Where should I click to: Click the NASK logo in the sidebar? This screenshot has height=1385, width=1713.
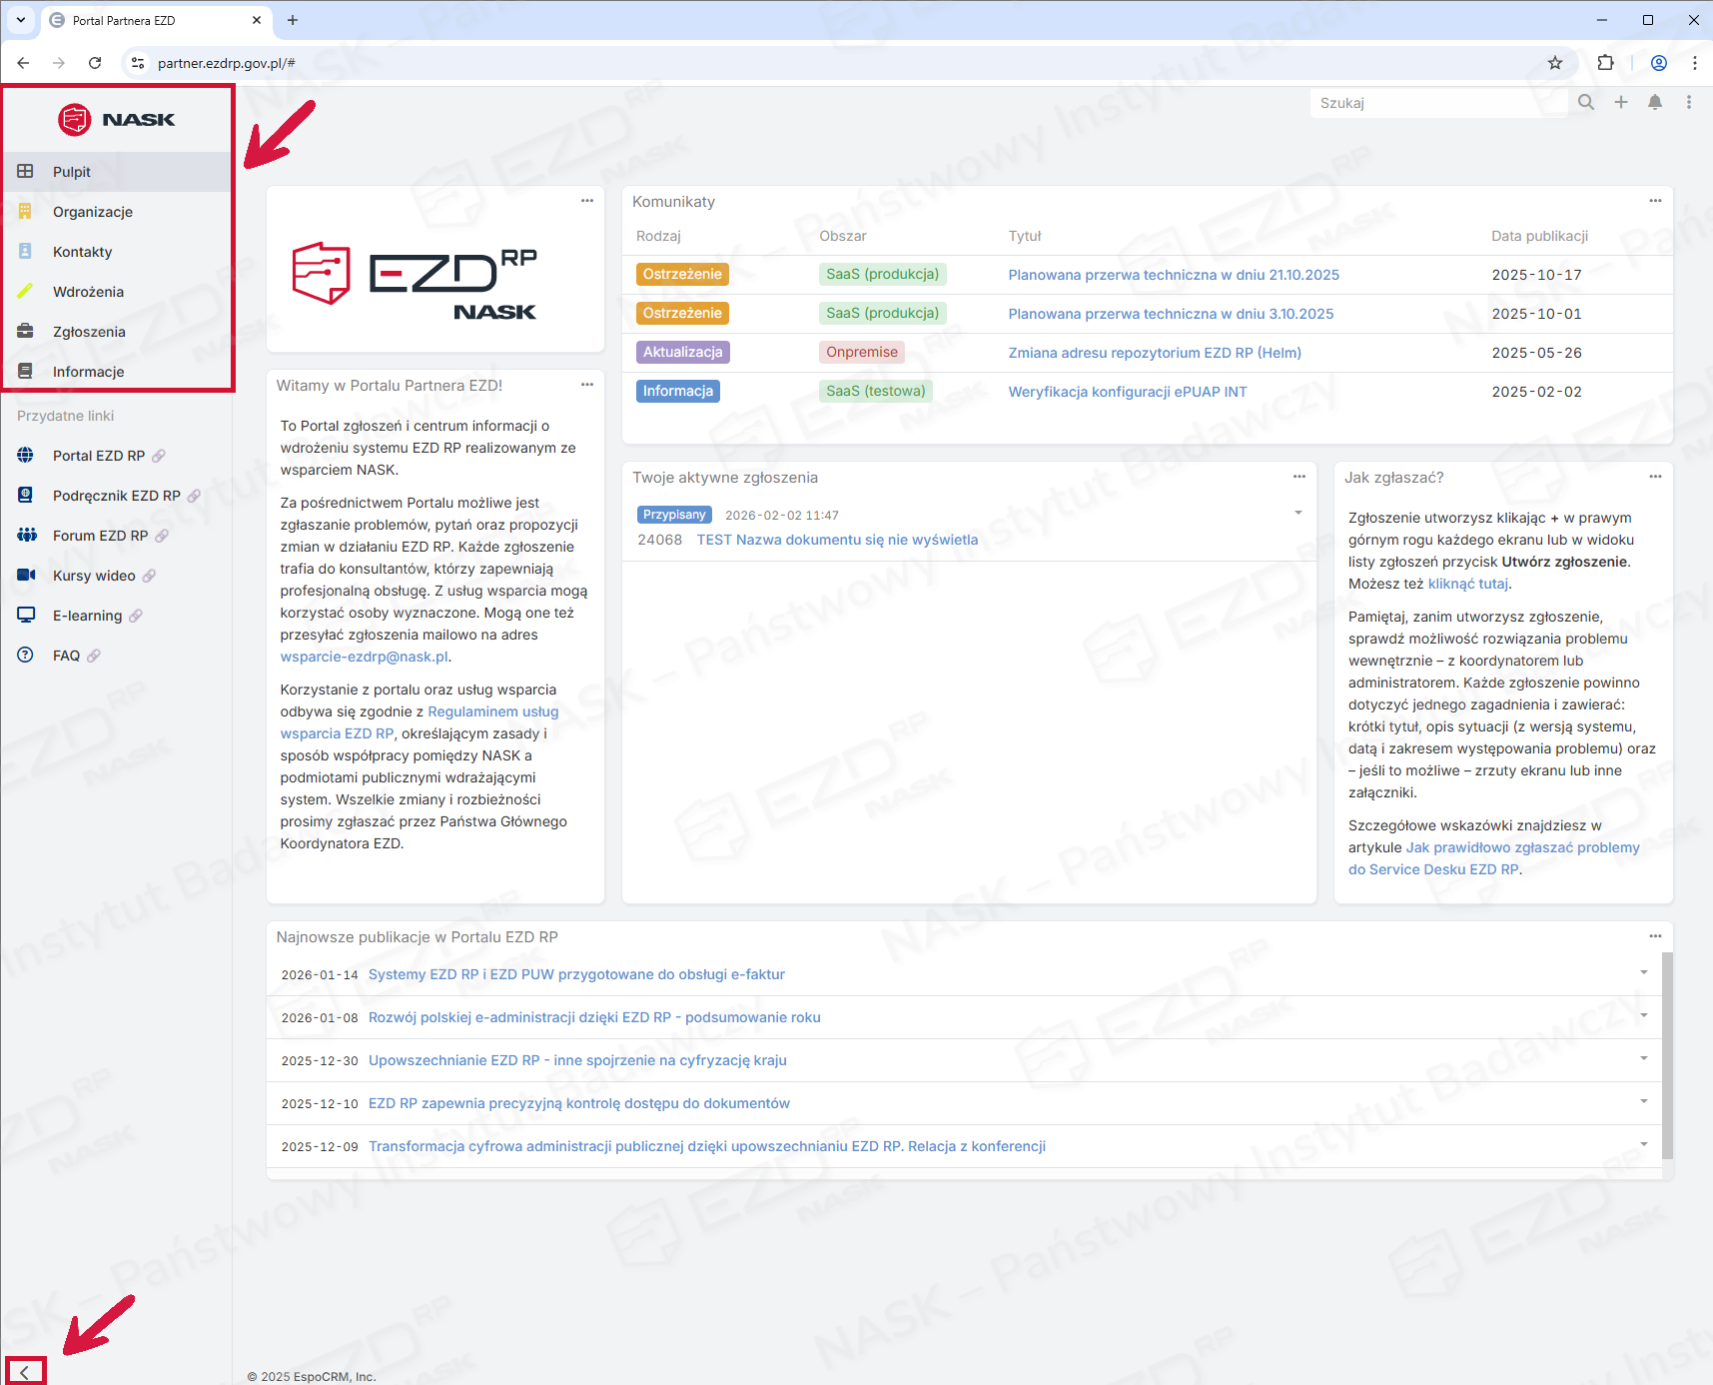coord(117,120)
